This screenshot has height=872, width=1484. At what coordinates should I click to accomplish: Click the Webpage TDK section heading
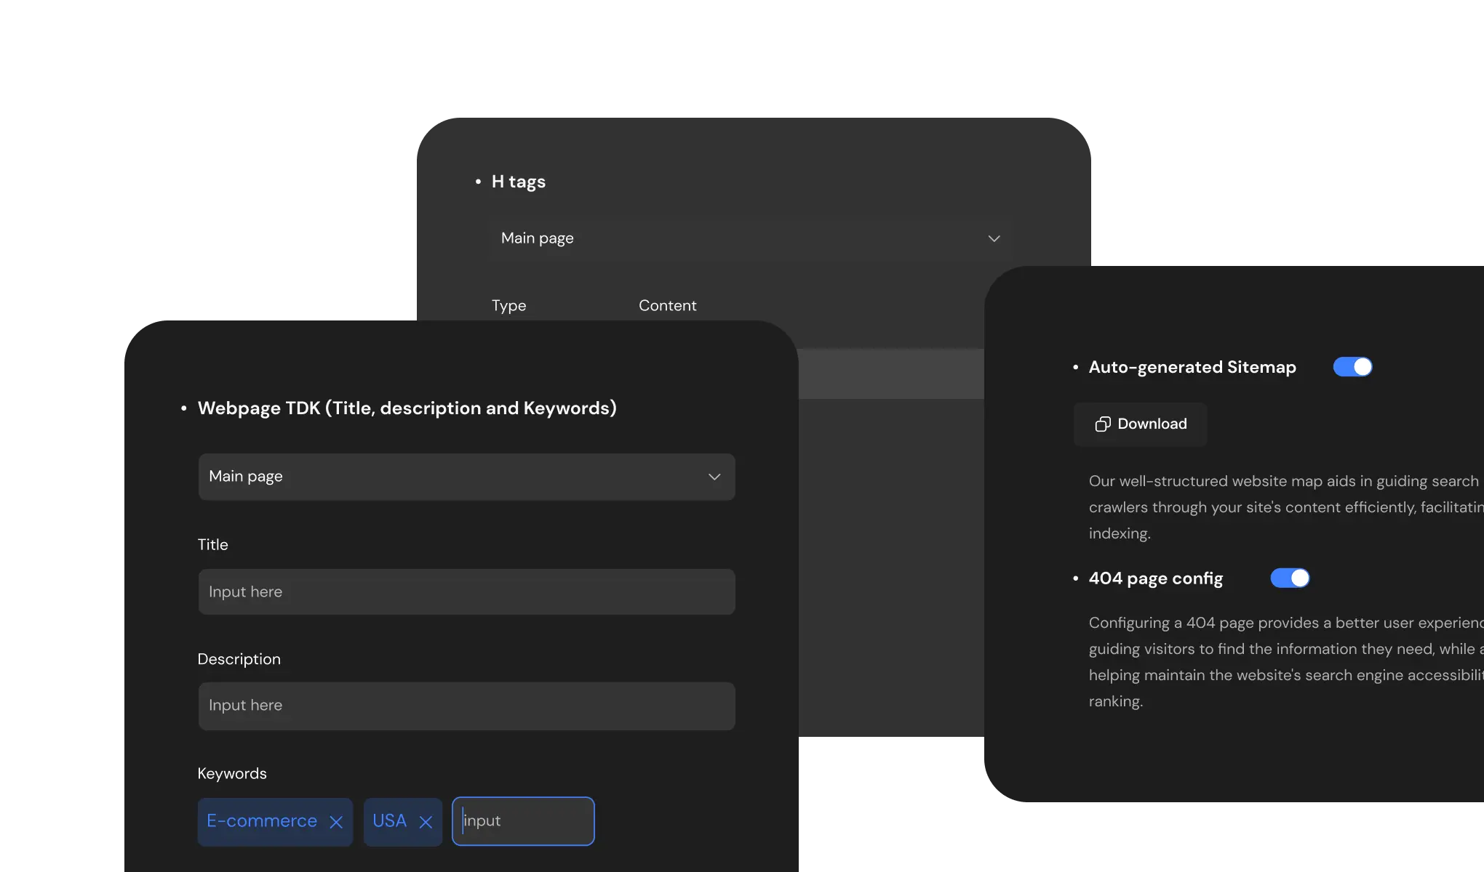(407, 408)
